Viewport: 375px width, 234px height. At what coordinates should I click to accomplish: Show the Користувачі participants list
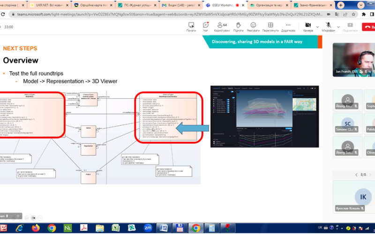click(x=222, y=27)
